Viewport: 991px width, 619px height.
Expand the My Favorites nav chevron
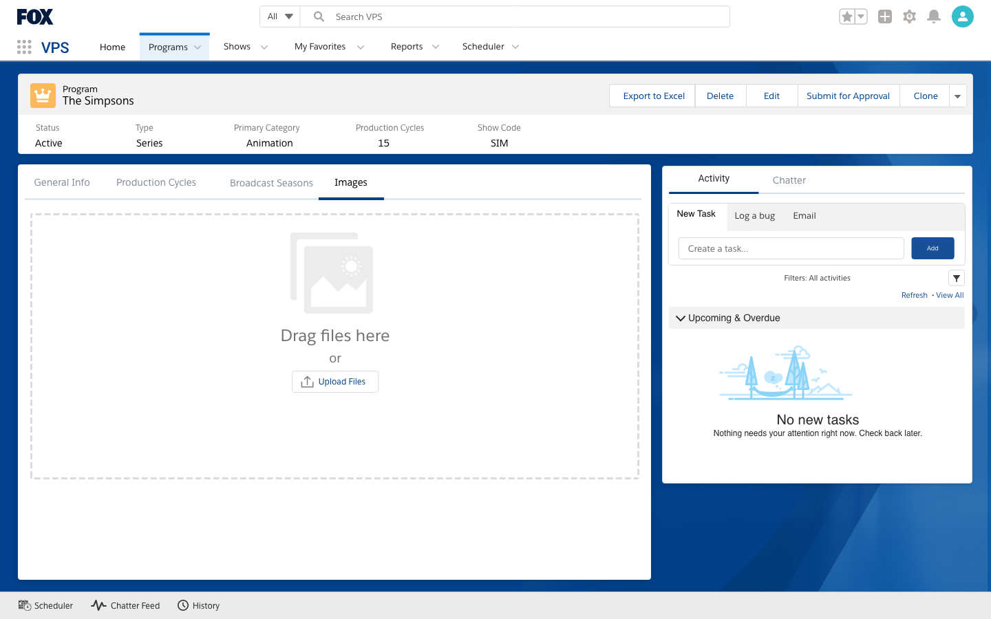360,47
